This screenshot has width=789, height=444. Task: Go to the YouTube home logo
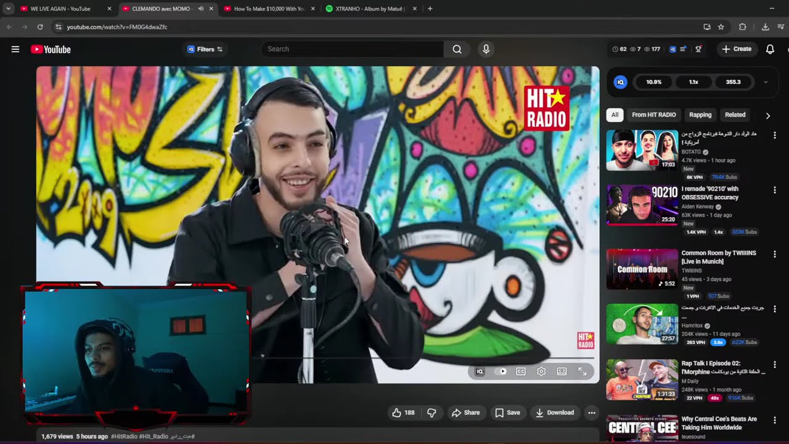(x=51, y=49)
